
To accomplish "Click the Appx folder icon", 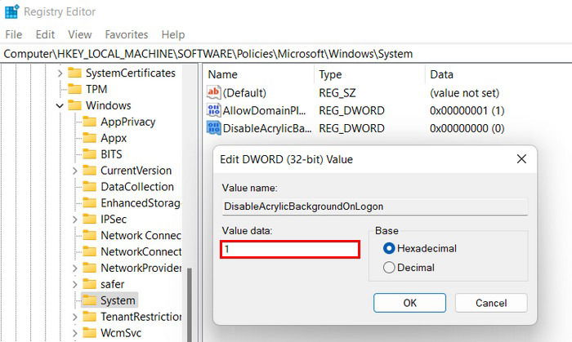I will 89,138.
